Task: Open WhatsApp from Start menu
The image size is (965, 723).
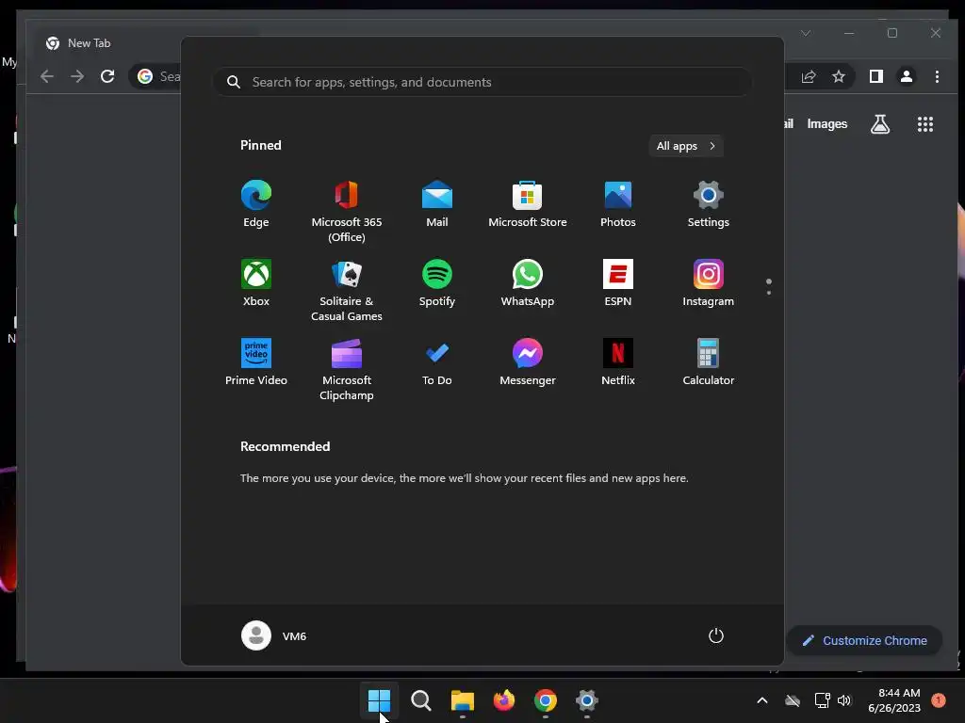Action: [x=528, y=282]
